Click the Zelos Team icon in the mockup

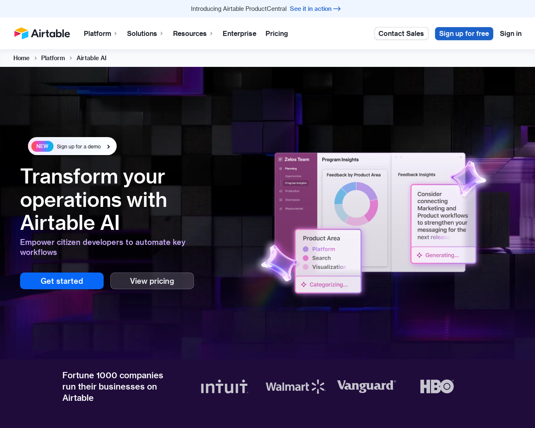(x=280, y=159)
